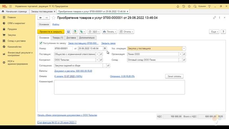Select Основное tab in form
229x129 pixels.
pyautogui.click(x=44, y=38)
